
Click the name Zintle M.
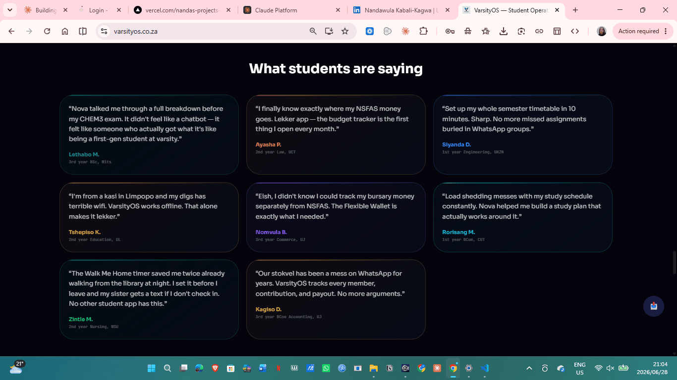(81, 319)
